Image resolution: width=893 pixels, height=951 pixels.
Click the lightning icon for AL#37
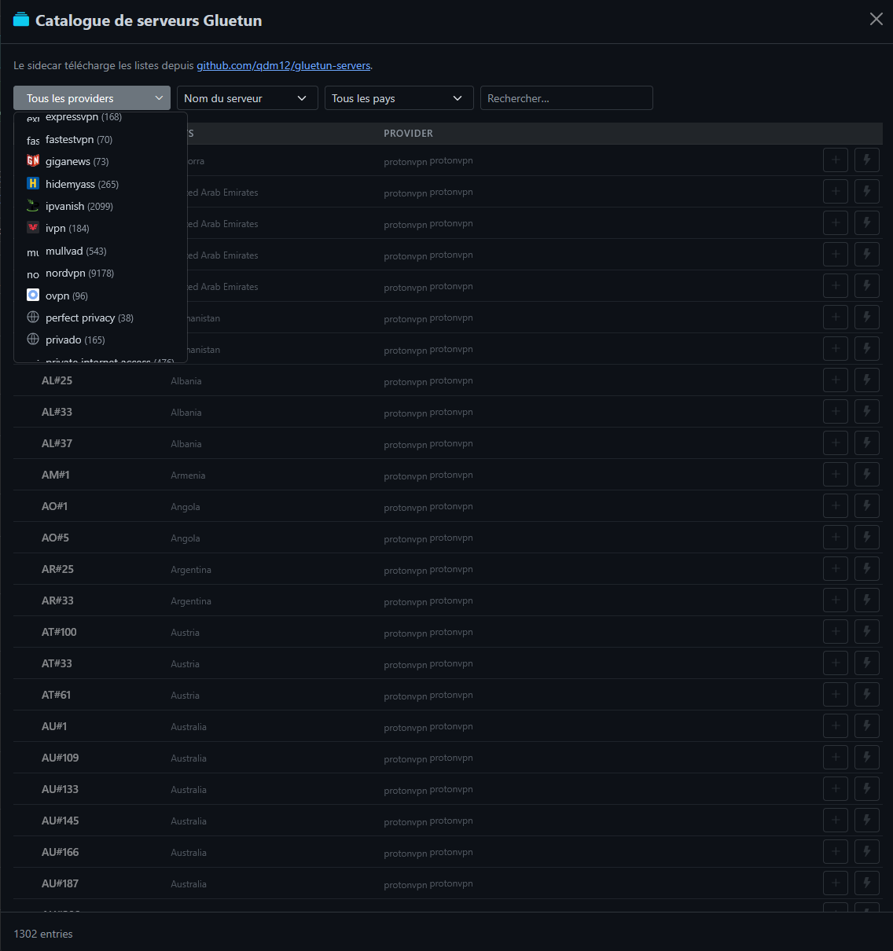tap(867, 442)
